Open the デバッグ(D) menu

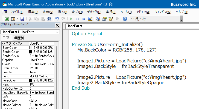(94, 12)
